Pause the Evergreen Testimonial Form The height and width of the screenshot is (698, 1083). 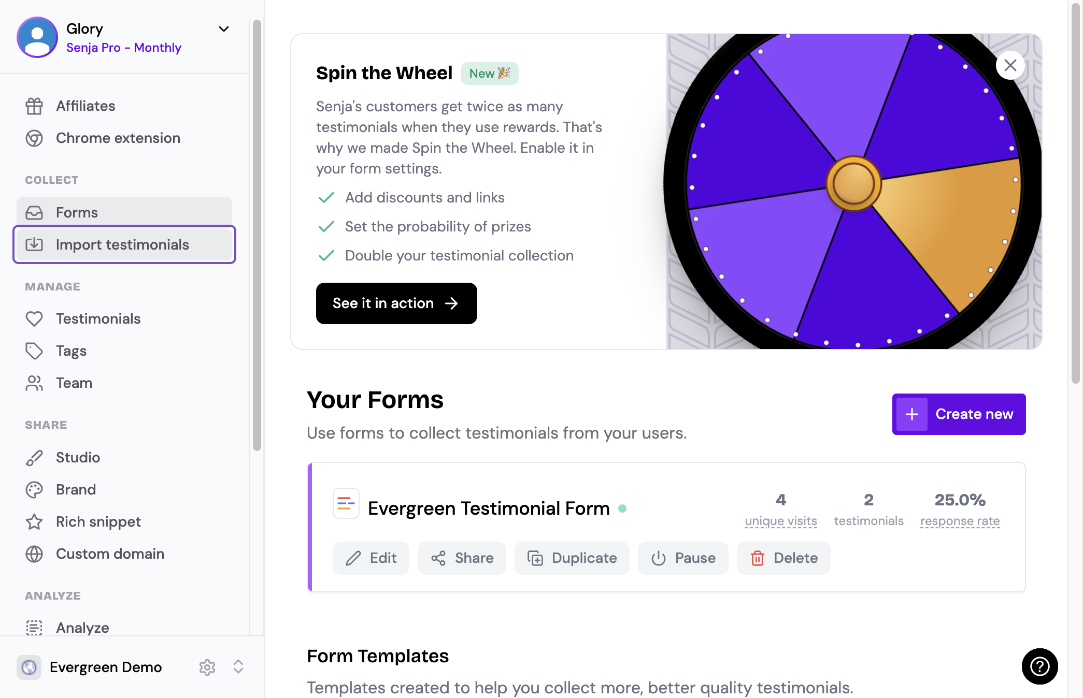[x=683, y=558]
